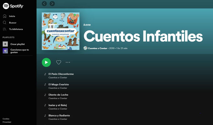Select track Blanca y Radiante
The height and width of the screenshot is (125, 213).
pos(59,116)
